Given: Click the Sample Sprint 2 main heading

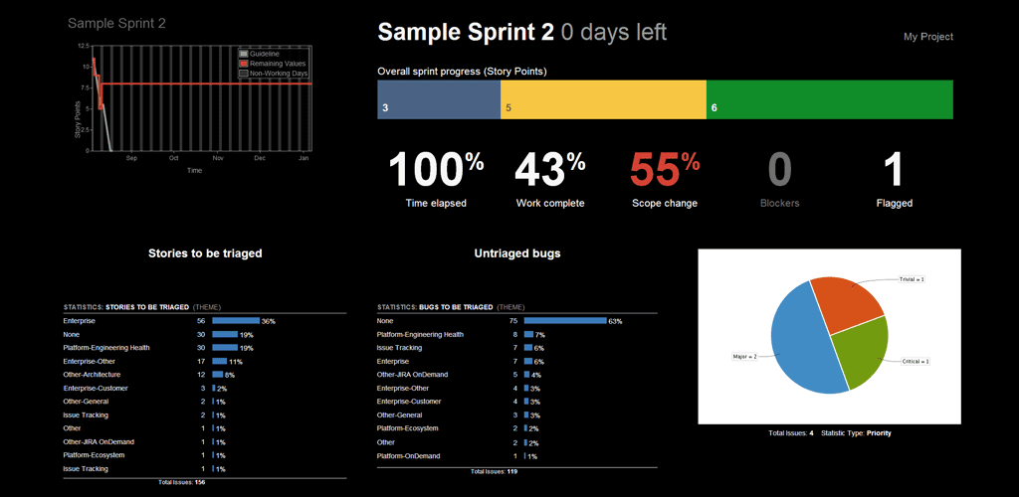Looking at the screenshot, I should 465,33.
